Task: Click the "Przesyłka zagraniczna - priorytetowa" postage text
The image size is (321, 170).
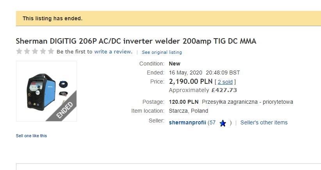Action: [248, 102]
